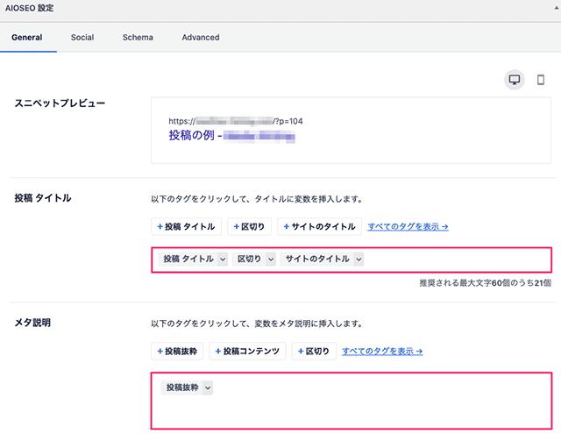Expand 投稿抜粋 dropdown in meta description field
Image resolution: width=561 pixels, height=434 pixels.
(x=208, y=387)
